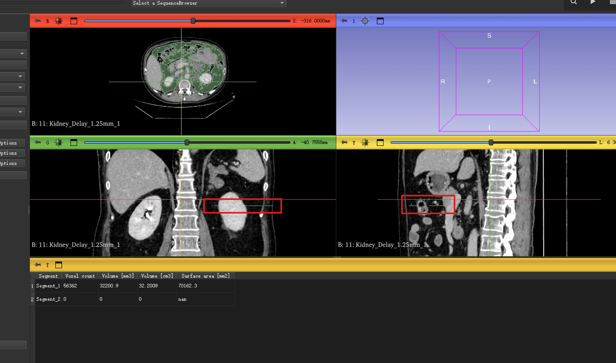Click the third Options button in left panel
The image size is (616, 363).
click(x=12, y=164)
